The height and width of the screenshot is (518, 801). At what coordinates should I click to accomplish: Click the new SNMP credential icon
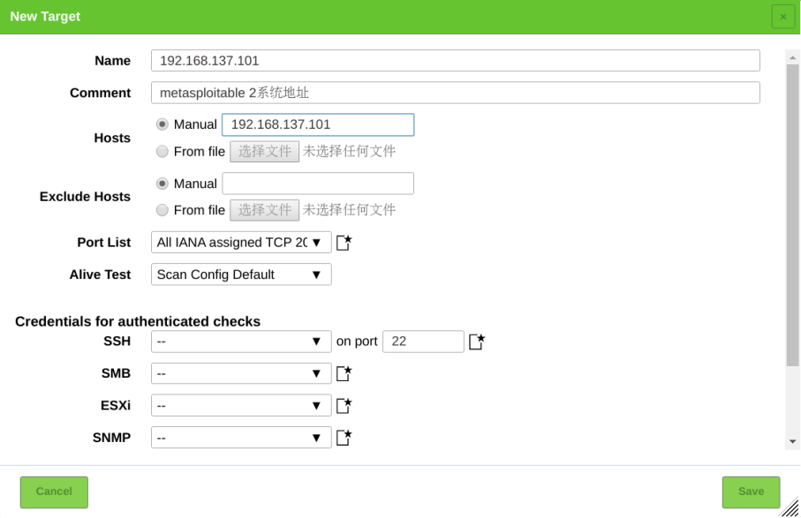click(x=344, y=438)
